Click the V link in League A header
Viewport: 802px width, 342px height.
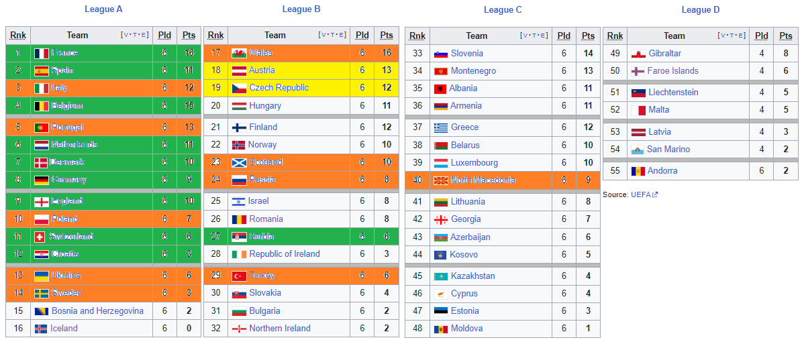pyautogui.click(x=126, y=36)
